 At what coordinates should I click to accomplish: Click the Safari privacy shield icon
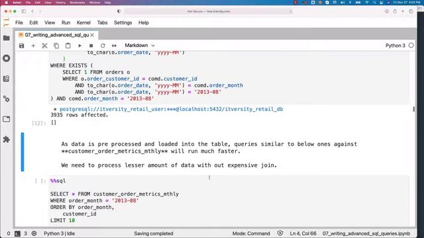[x=119, y=11]
